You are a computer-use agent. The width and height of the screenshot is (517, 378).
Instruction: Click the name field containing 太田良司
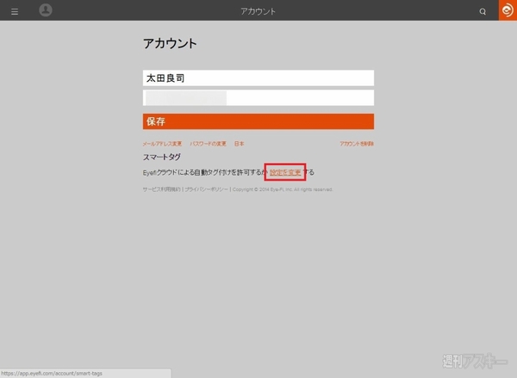[x=258, y=78]
